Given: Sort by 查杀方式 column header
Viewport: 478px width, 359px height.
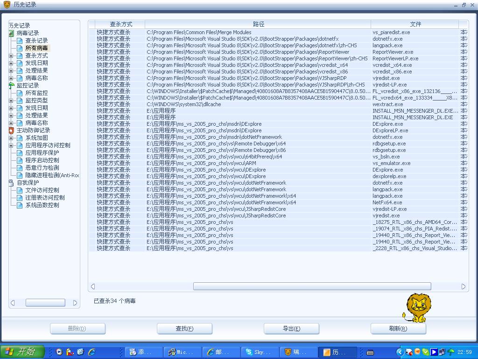Looking at the screenshot, I should (120, 24).
